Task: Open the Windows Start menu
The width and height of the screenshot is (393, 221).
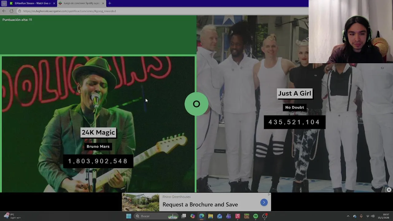Action: point(129,216)
